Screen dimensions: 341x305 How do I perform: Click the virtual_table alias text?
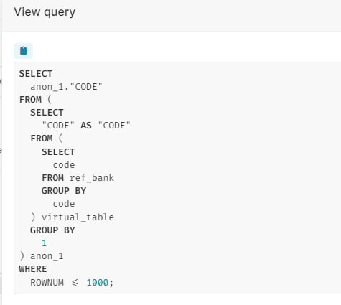(x=78, y=217)
